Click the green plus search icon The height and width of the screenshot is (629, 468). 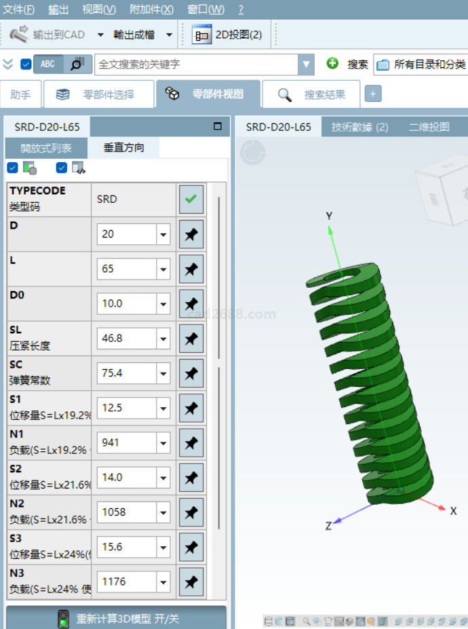[332, 64]
